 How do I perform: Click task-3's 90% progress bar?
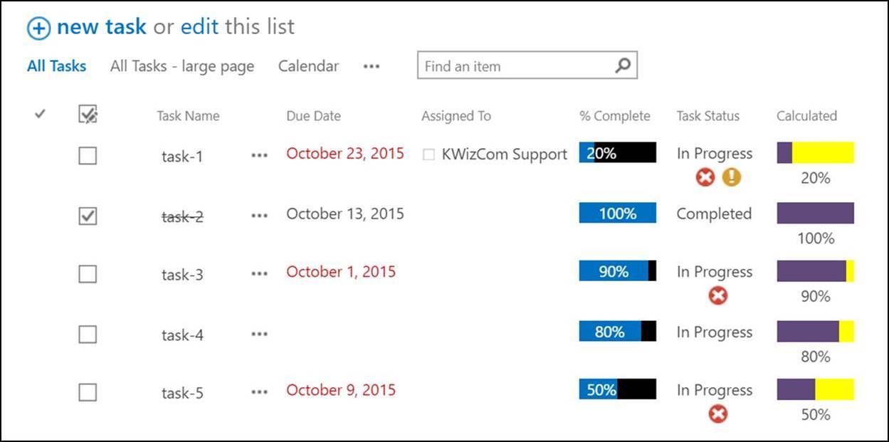pyautogui.click(x=616, y=271)
